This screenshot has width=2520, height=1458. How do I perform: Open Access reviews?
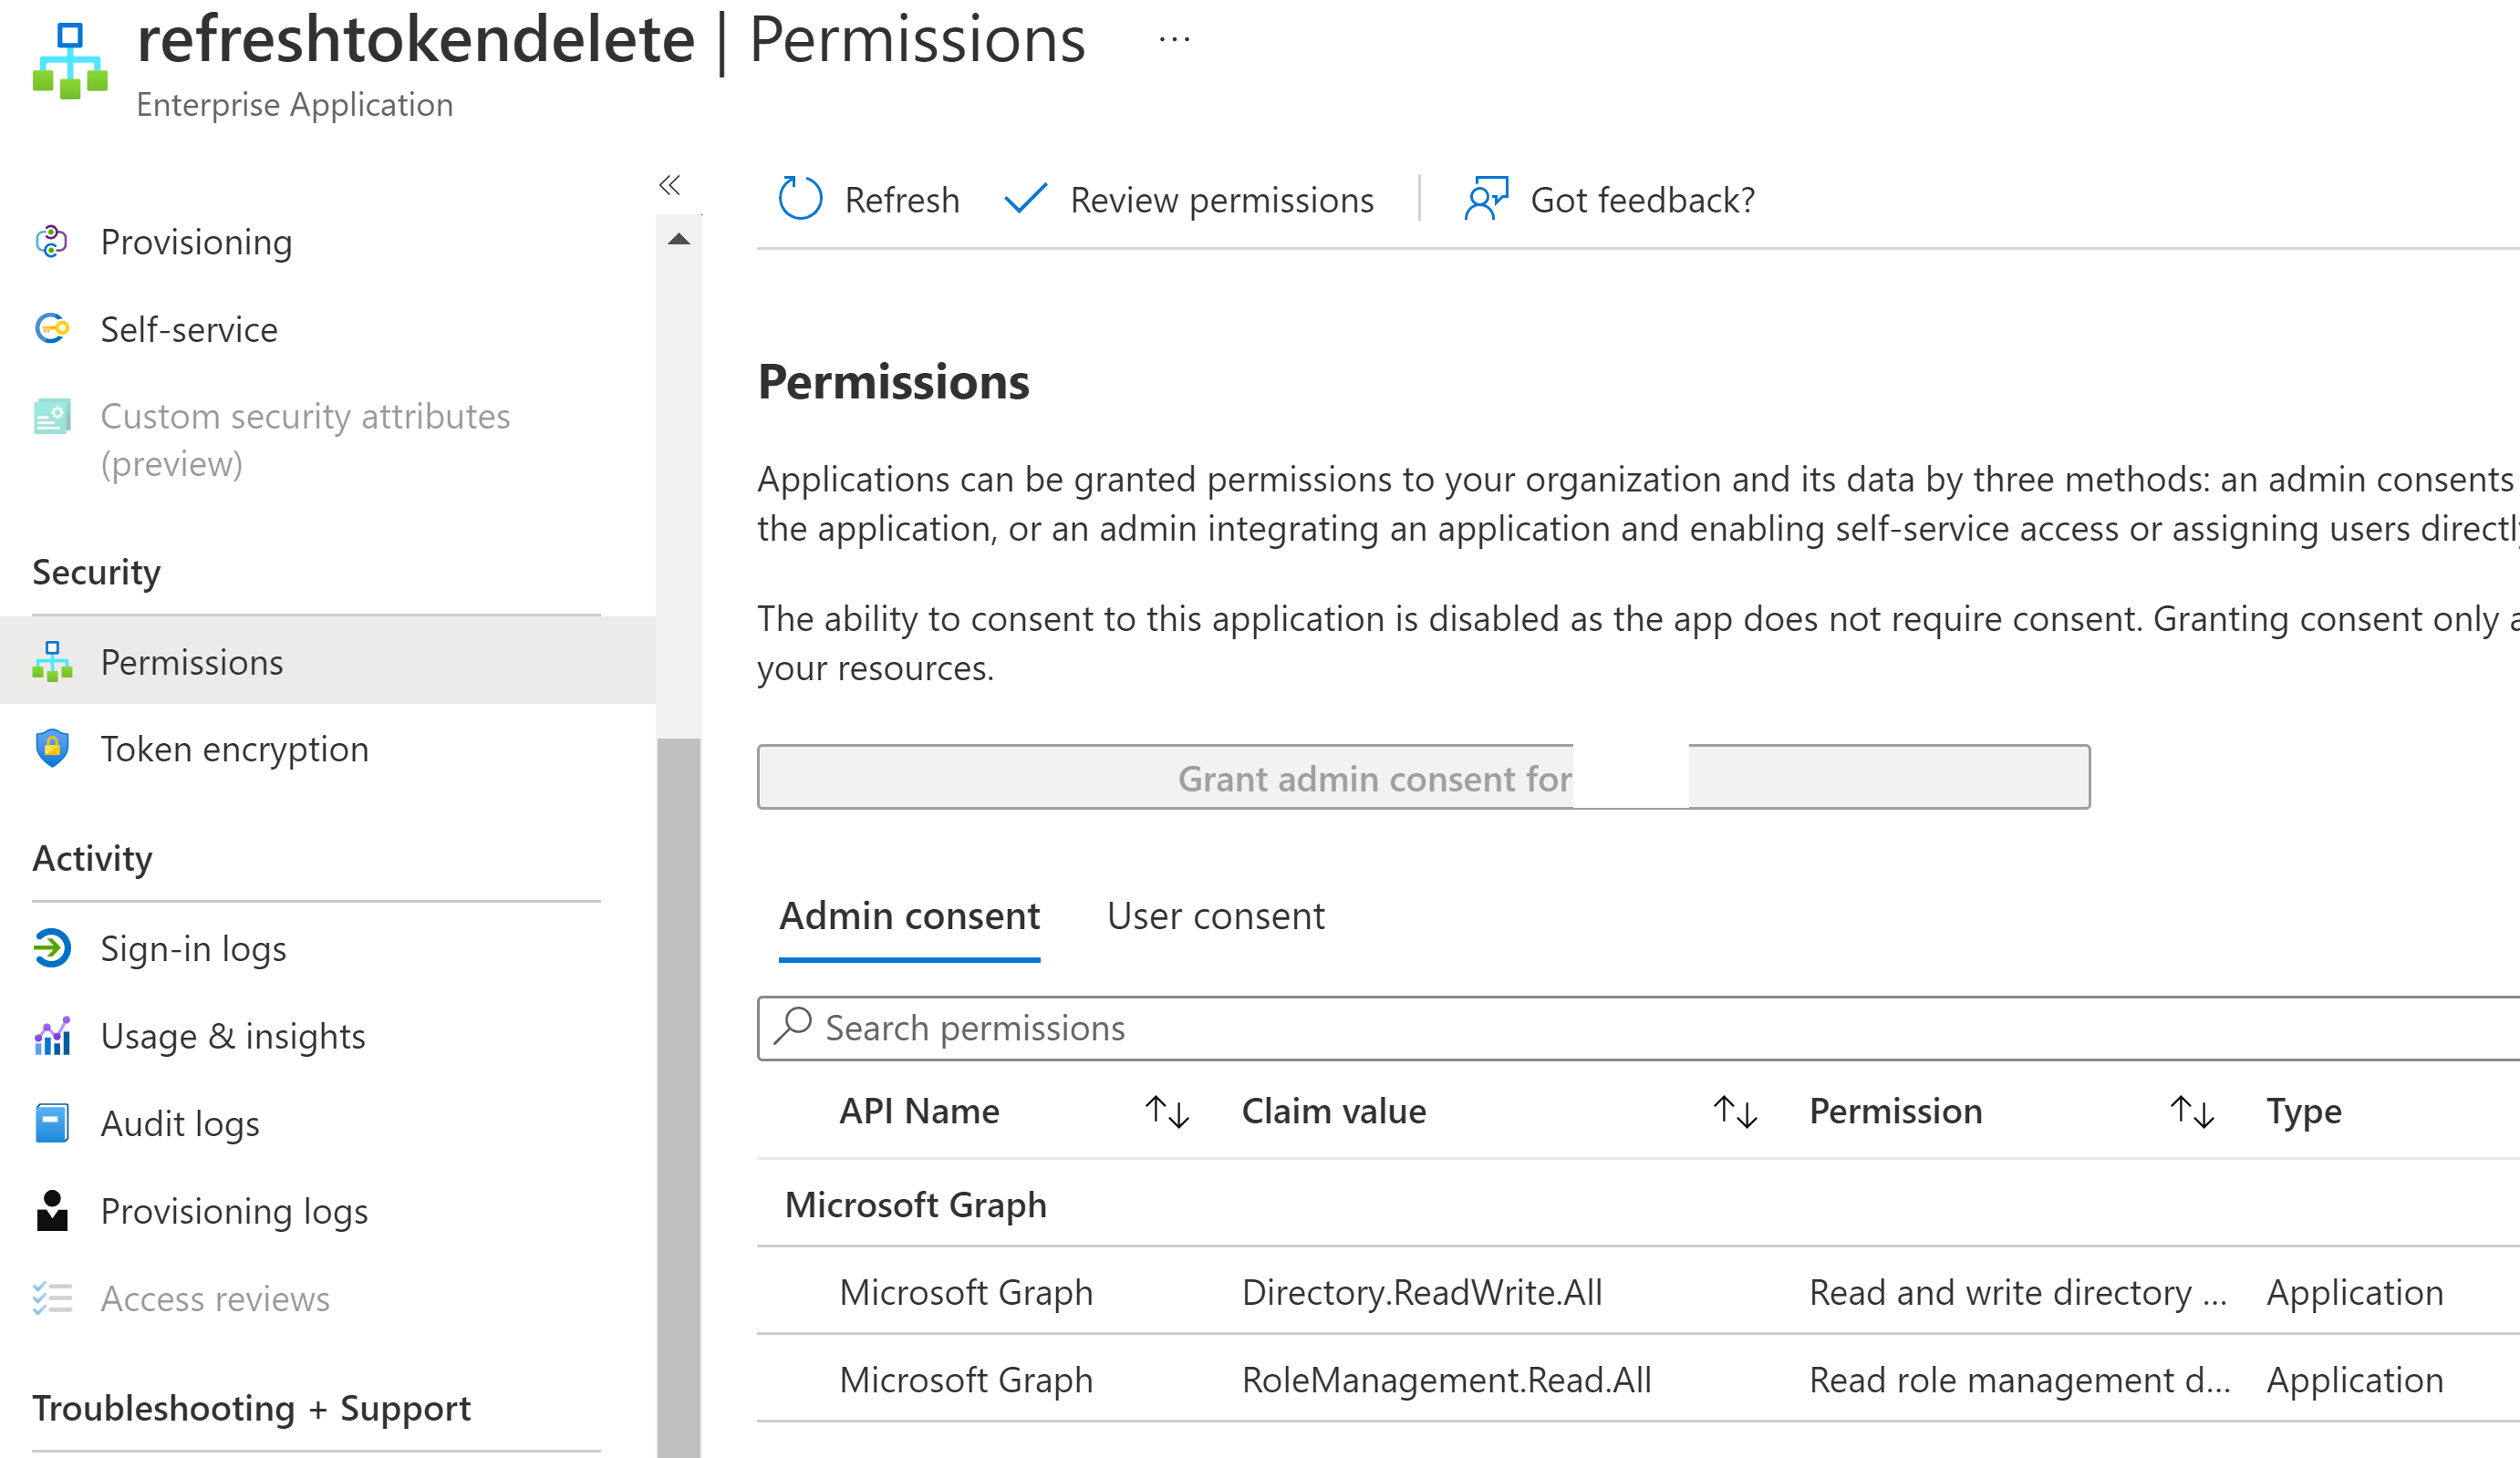215,1298
